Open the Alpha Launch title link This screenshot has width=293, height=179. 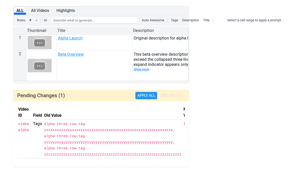point(70,38)
